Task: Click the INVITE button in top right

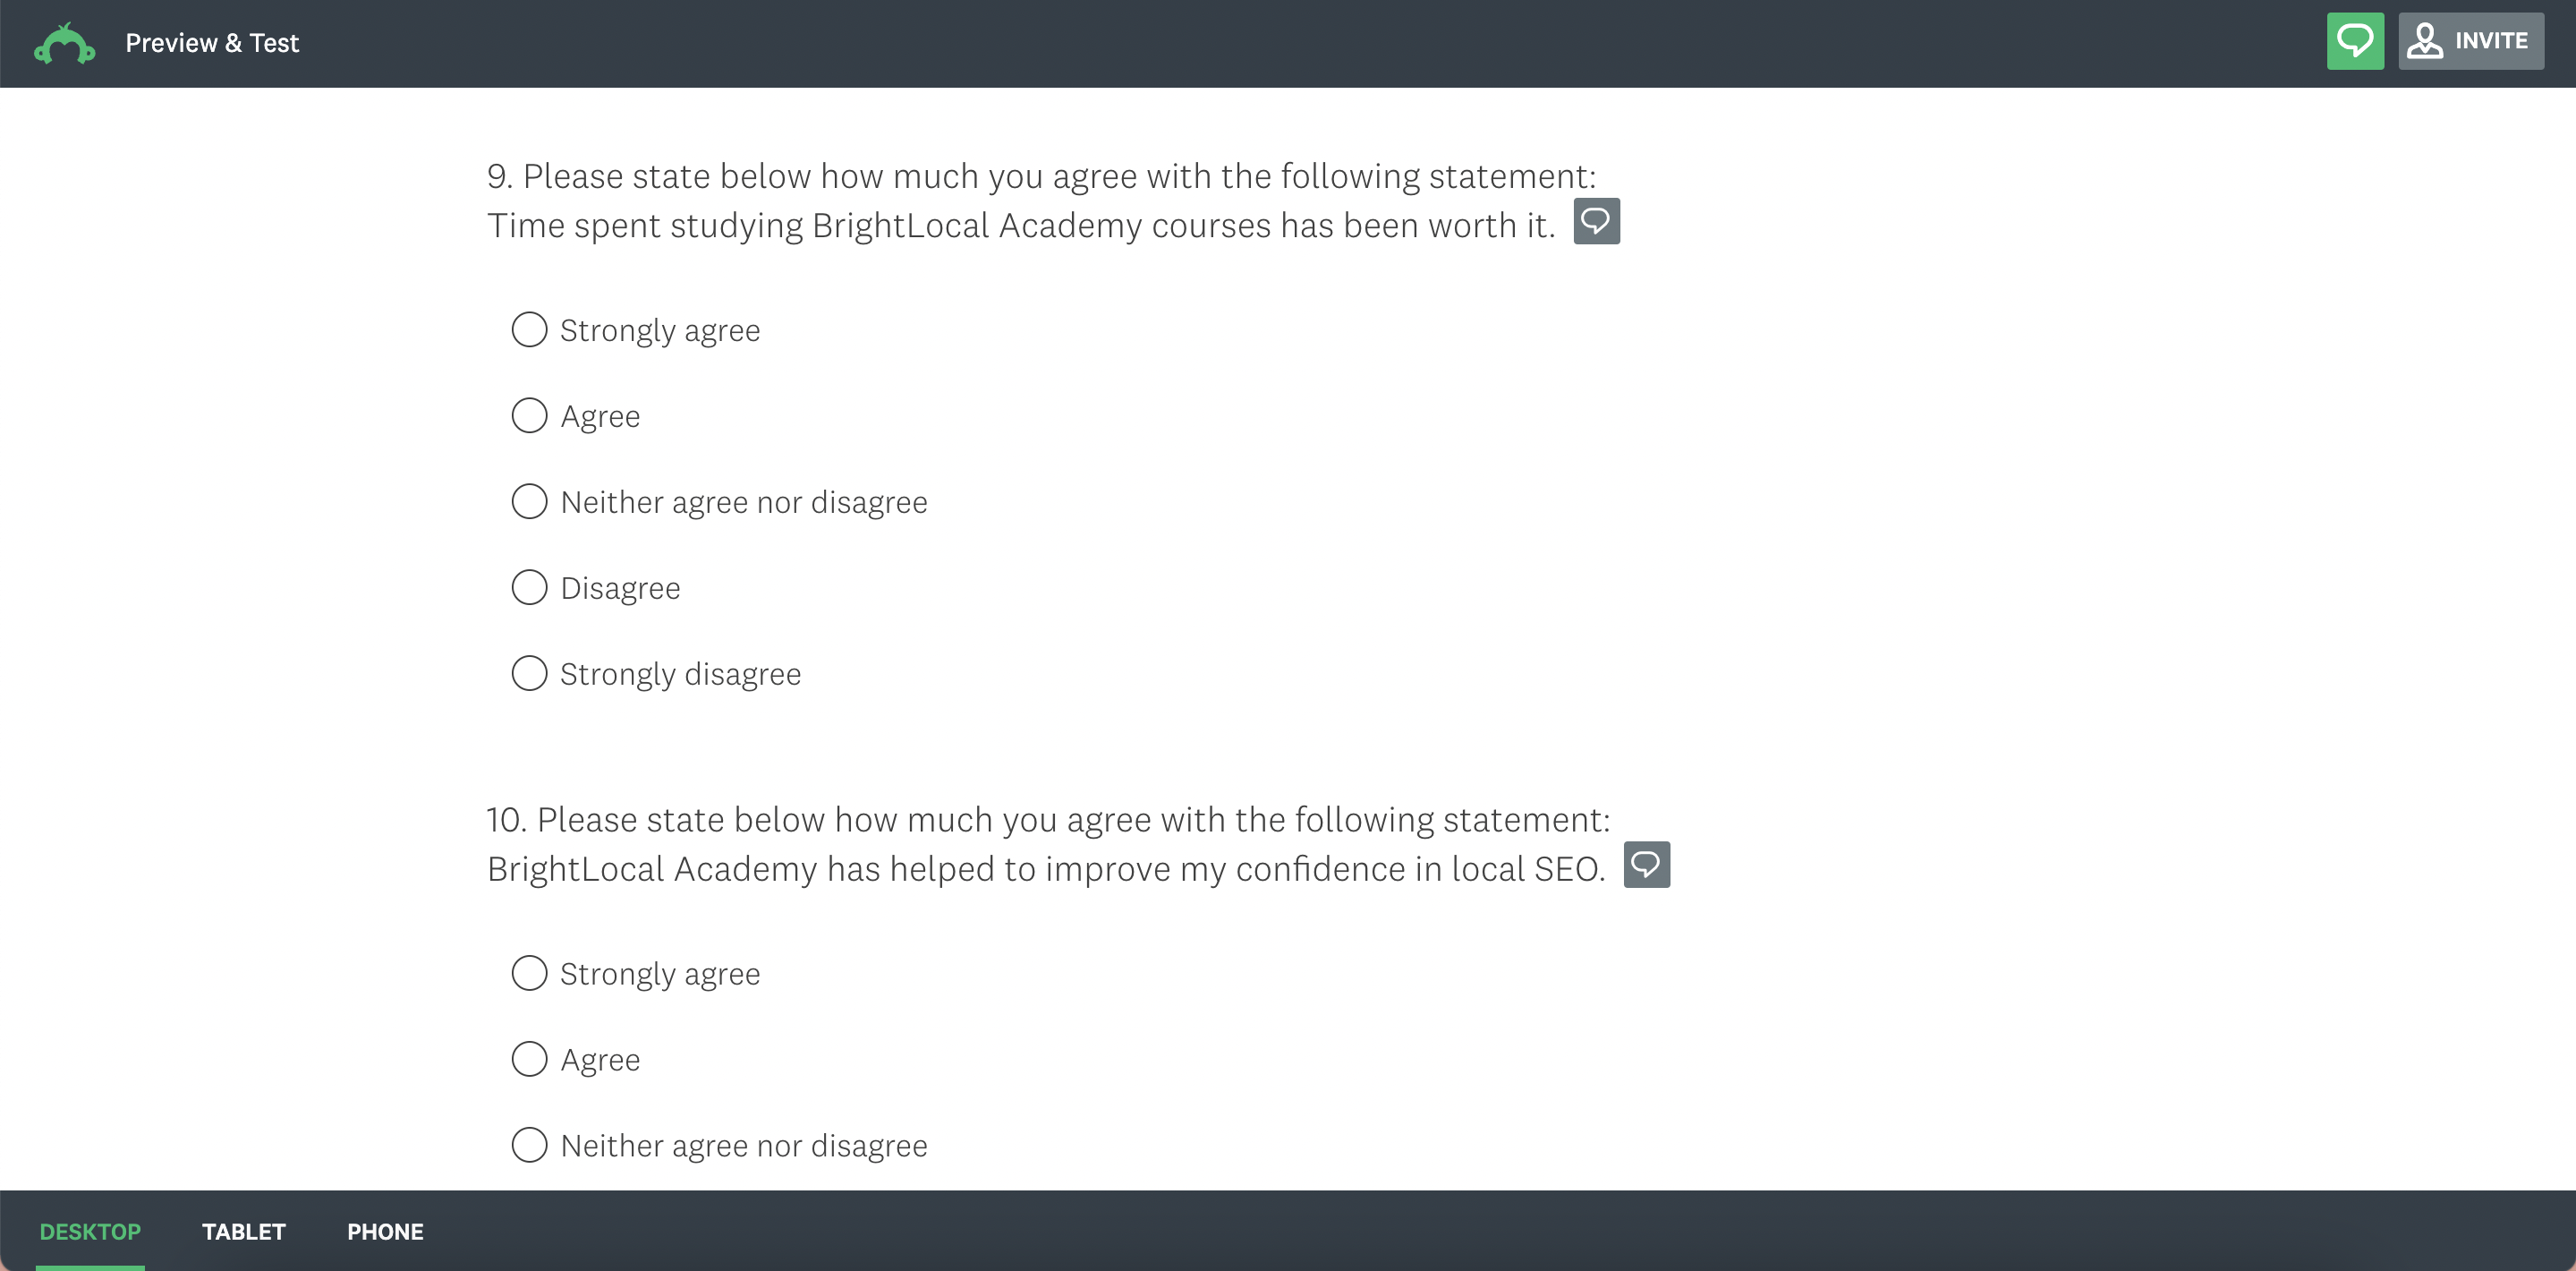Action: [x=2472, y=43]
